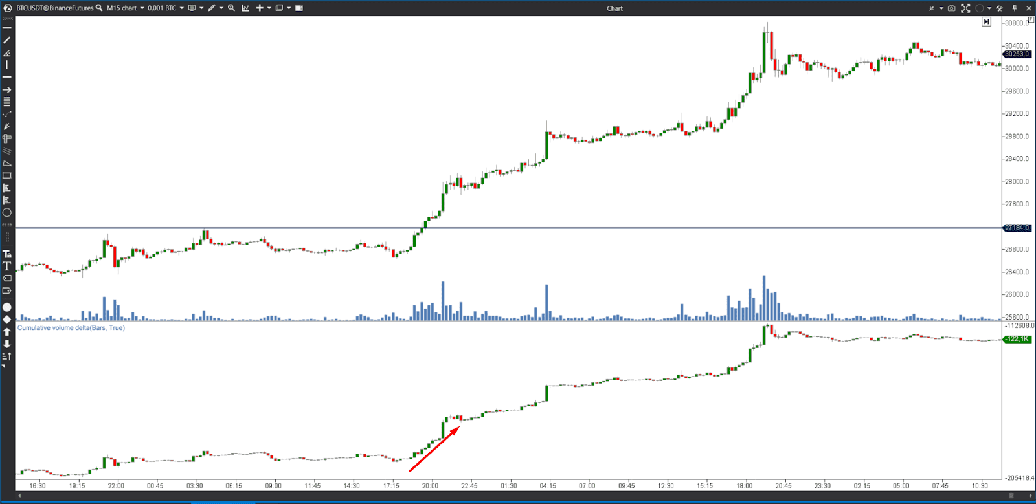Select the diagonal trend line tool
Image resolution: width=1036 pixels, height=504 pixels.
pyautogui.click(x=7, y=40)
